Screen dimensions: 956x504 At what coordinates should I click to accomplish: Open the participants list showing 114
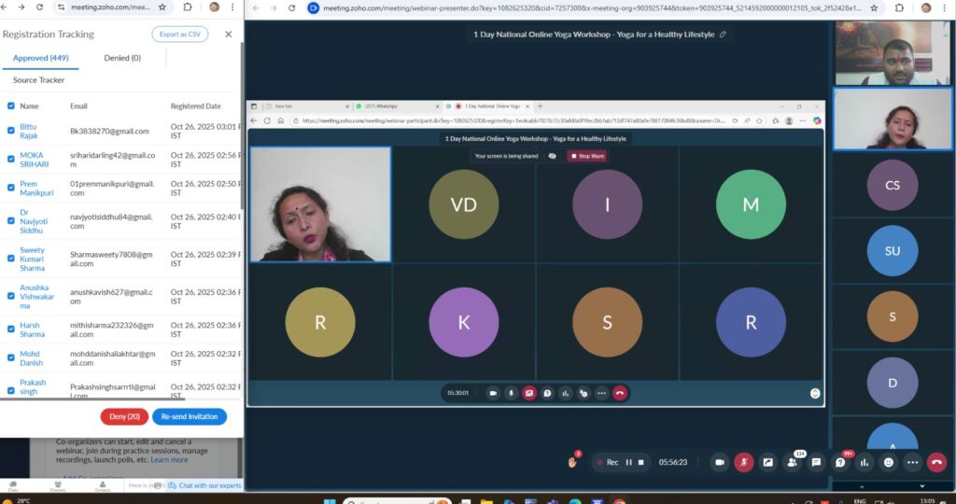click(792, 462)
